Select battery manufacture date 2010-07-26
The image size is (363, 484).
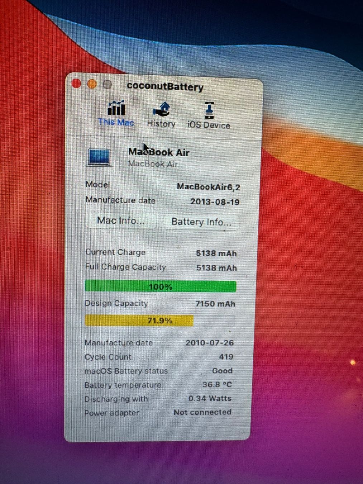click(209, 343)
